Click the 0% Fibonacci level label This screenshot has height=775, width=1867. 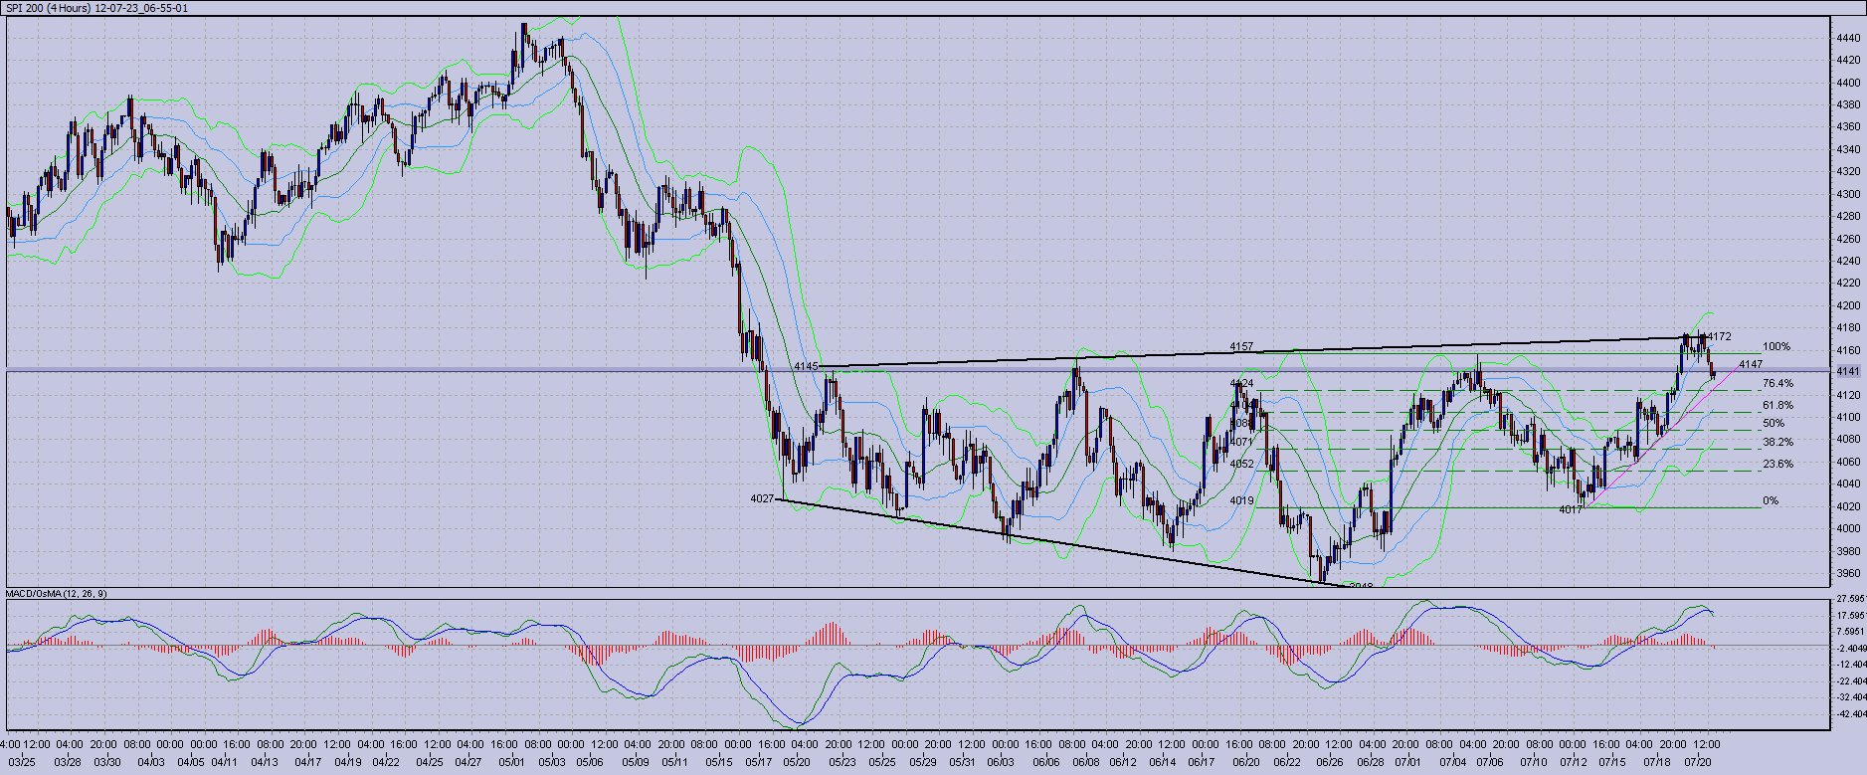1771,501
